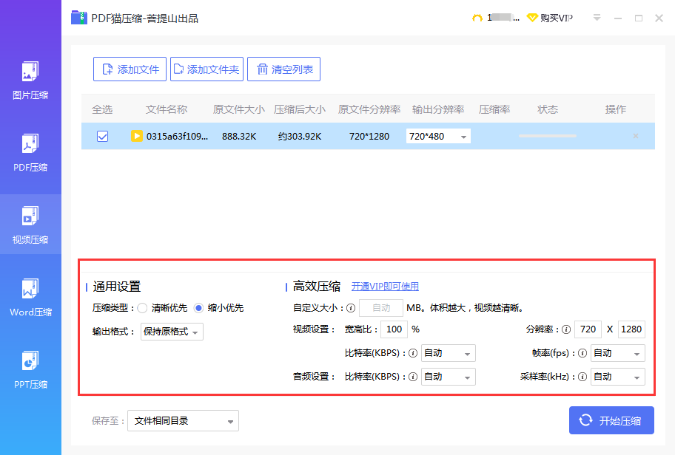The image size is (675, 455).
Task: Click the 清空列表 button
Action: click(x=283, y=69)
